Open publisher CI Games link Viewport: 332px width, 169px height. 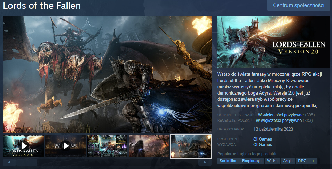tap(262, 144)
